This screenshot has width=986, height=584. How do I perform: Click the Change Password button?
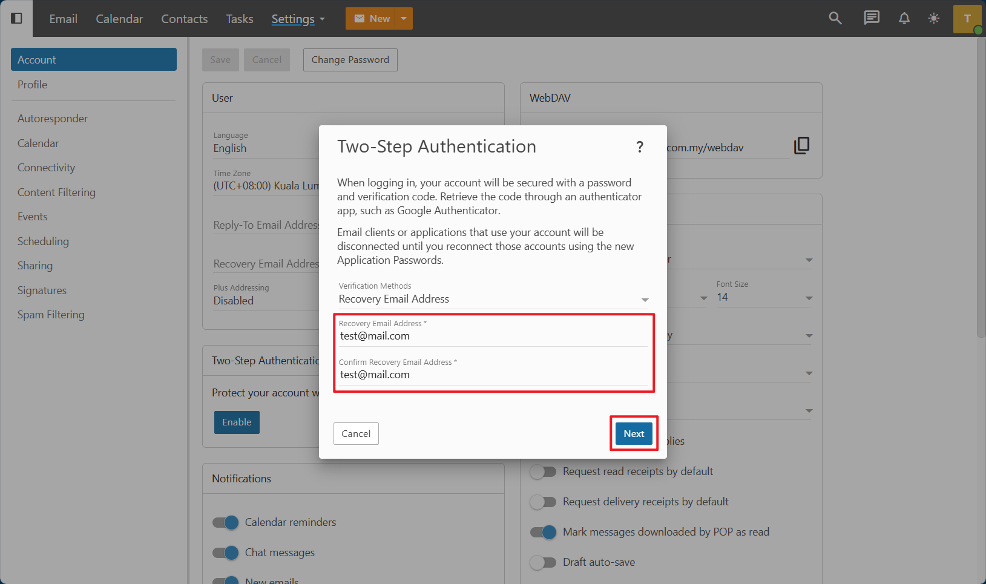pyautogui.click(x=350, y=60)
